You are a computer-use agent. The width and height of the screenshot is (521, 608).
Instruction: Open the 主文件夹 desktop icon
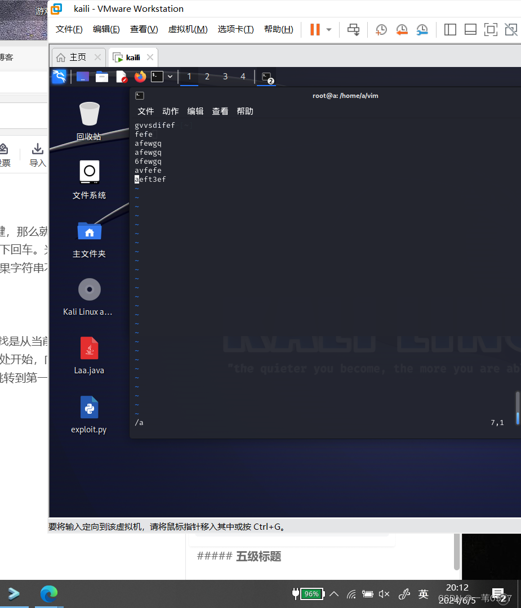point(89,239)
